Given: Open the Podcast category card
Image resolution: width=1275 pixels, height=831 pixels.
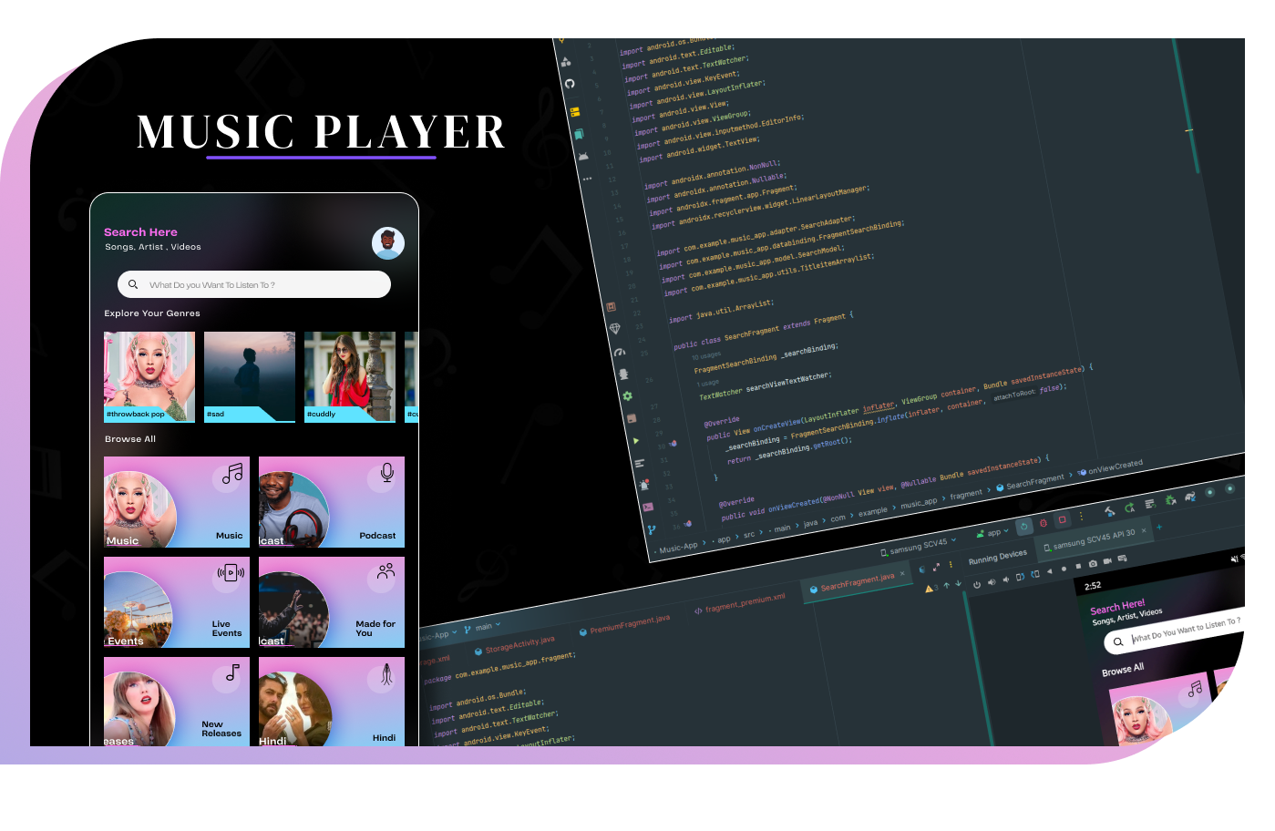Looking at the screenshot, I should [332, 502].
